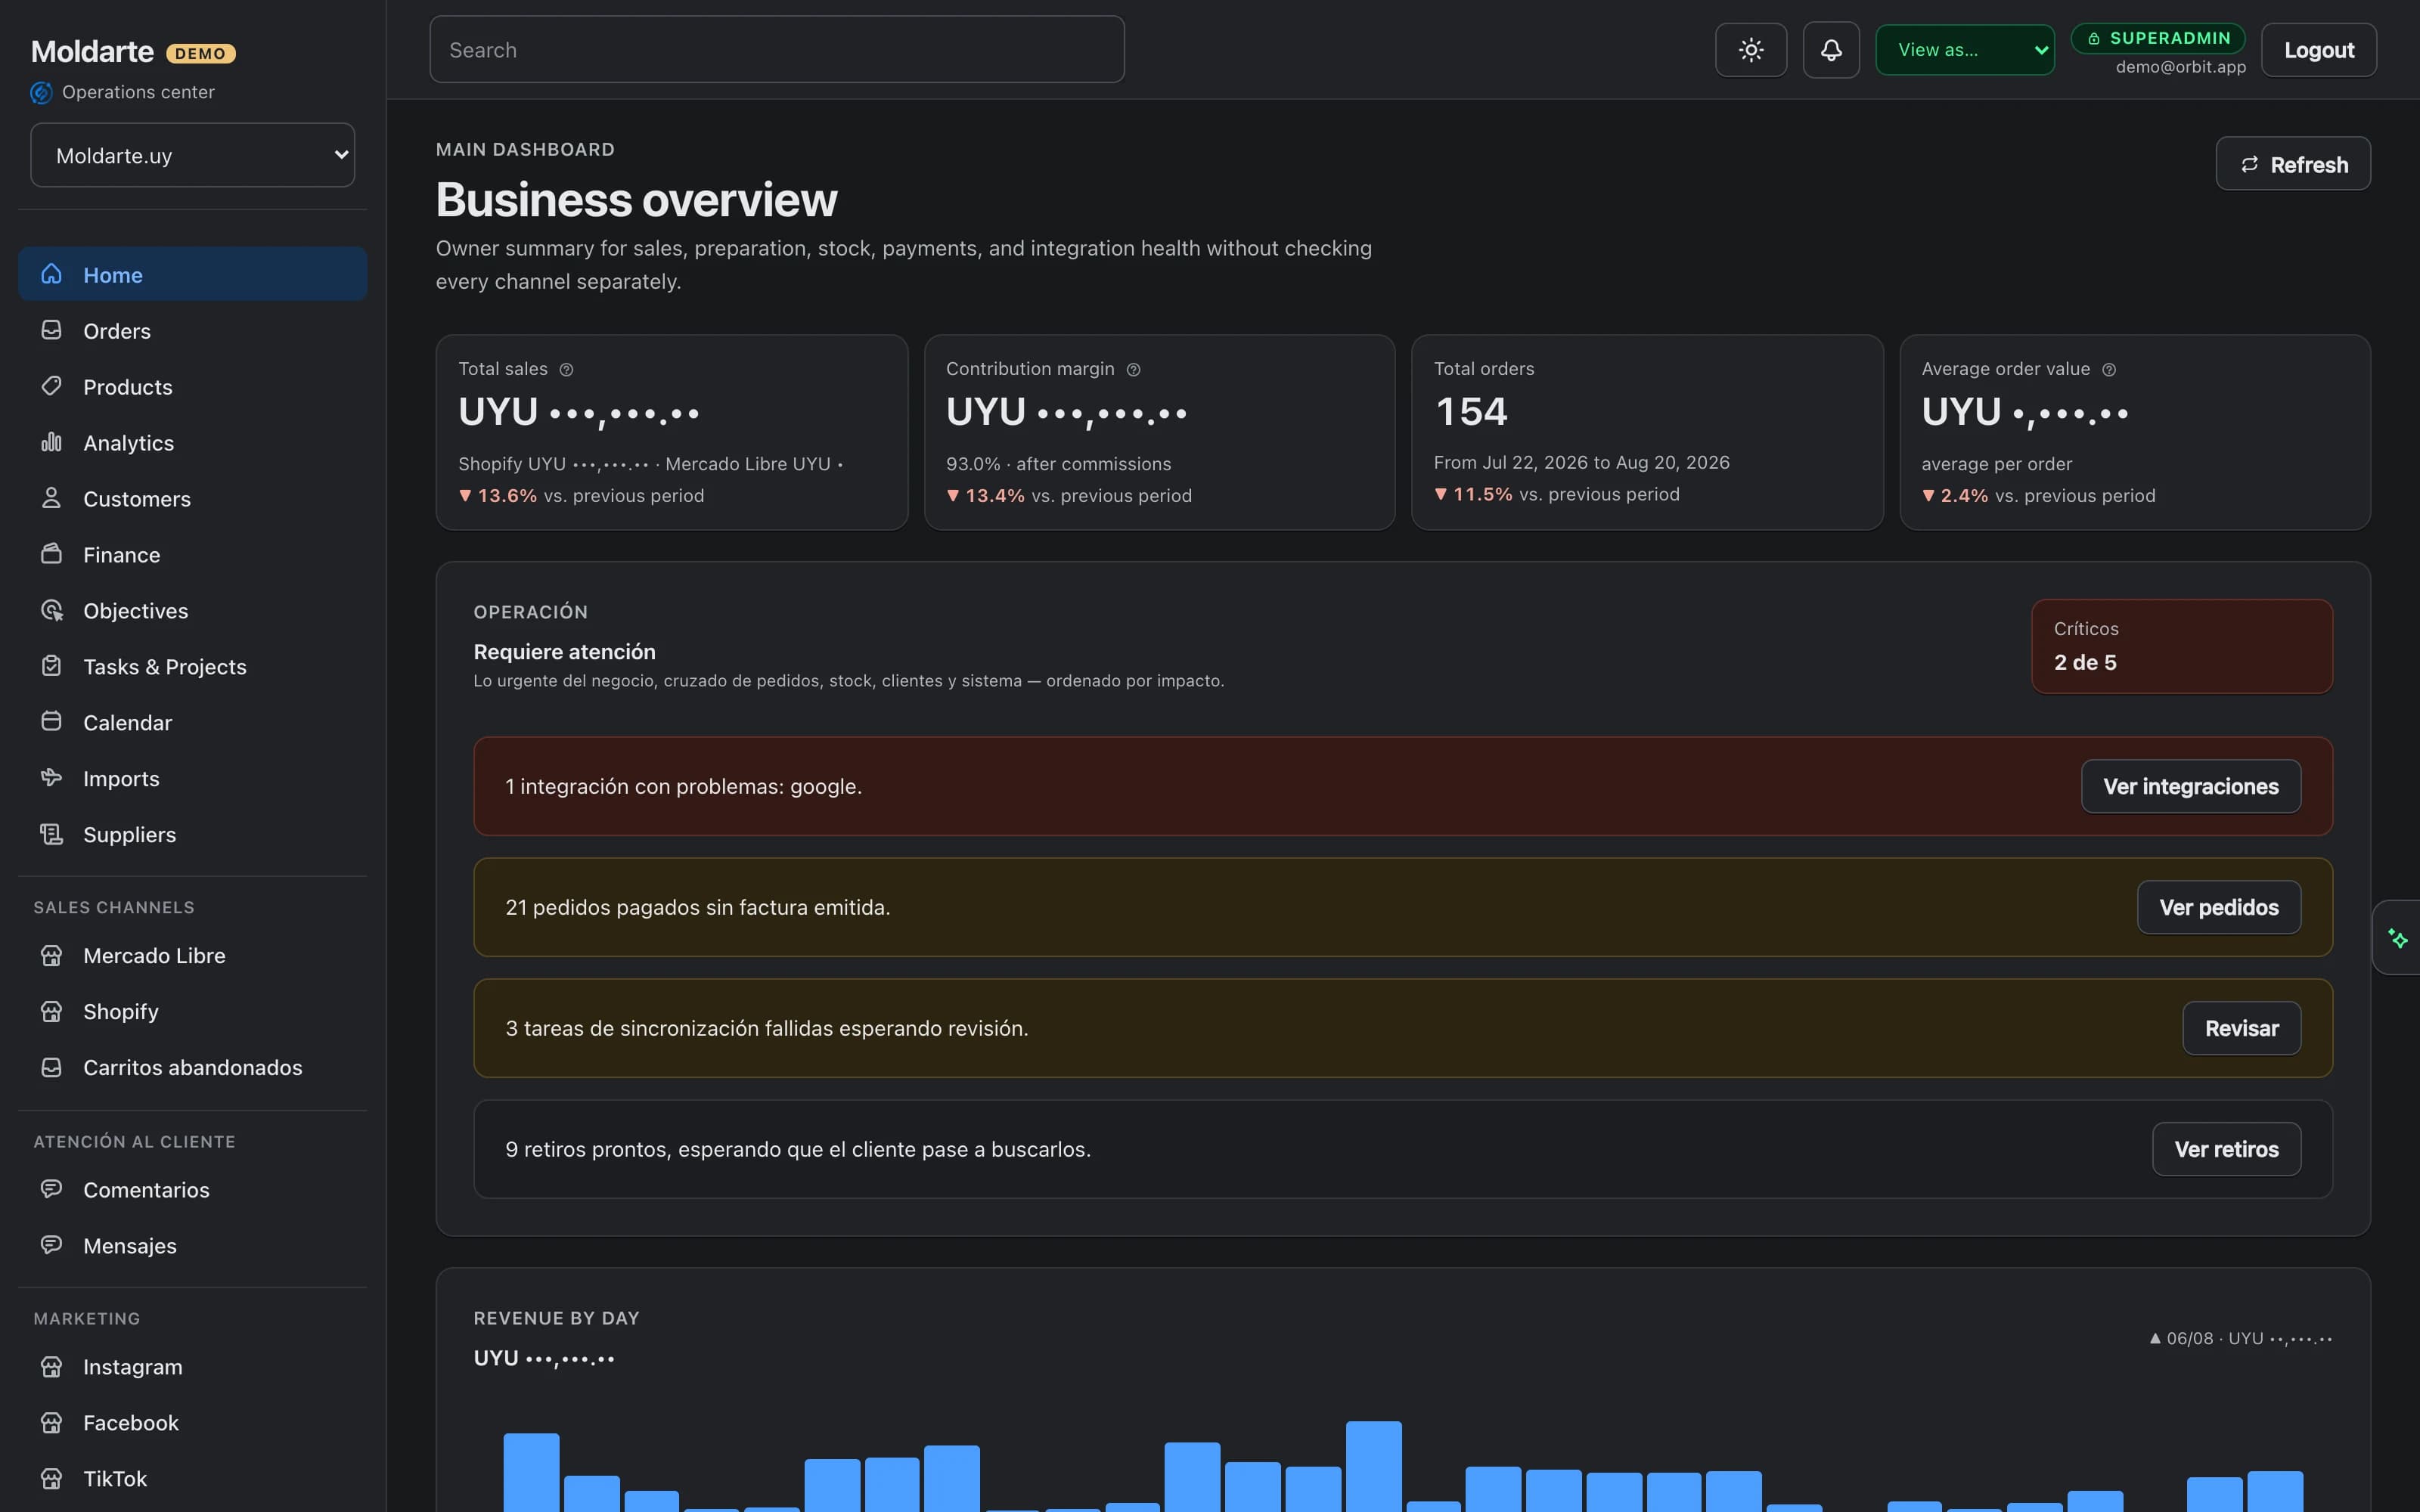Click the Average order value info icon
This screenshot has height=1512, width=2420.
click(2109, 370)
